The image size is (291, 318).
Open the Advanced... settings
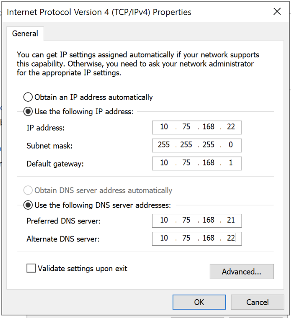242,272
